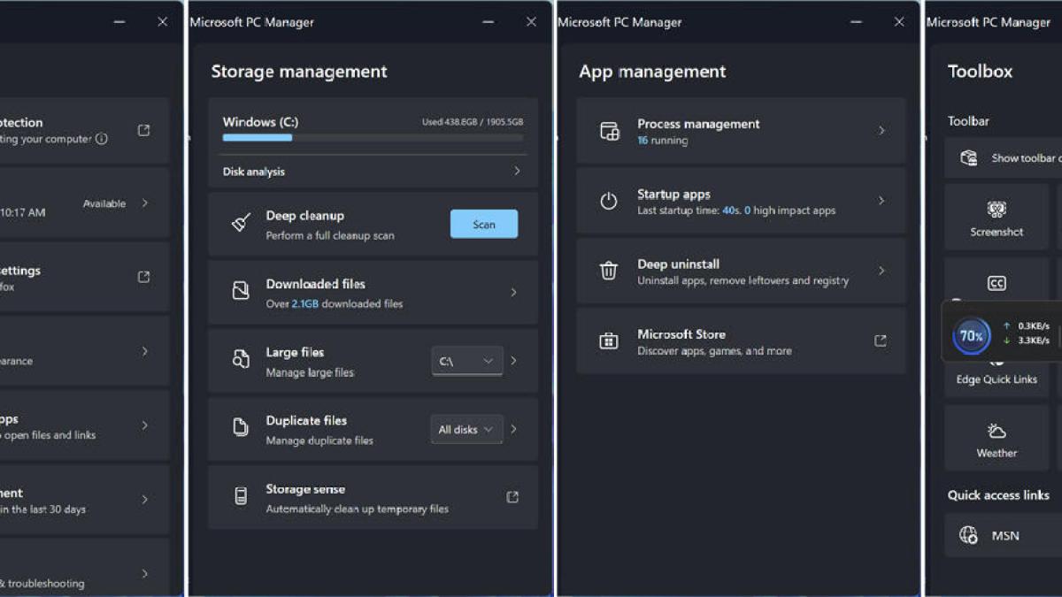Click the Process management icon
The height and width of the screenshot is (597, 1062).
[609, 132]
